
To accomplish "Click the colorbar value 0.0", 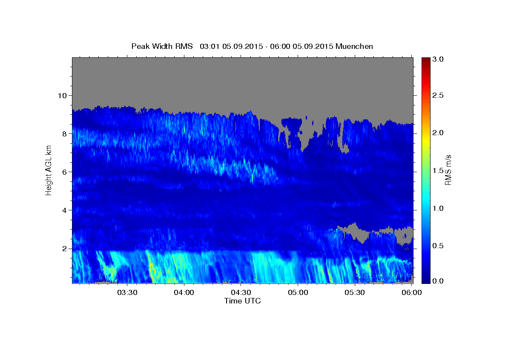I will (439, 281).
